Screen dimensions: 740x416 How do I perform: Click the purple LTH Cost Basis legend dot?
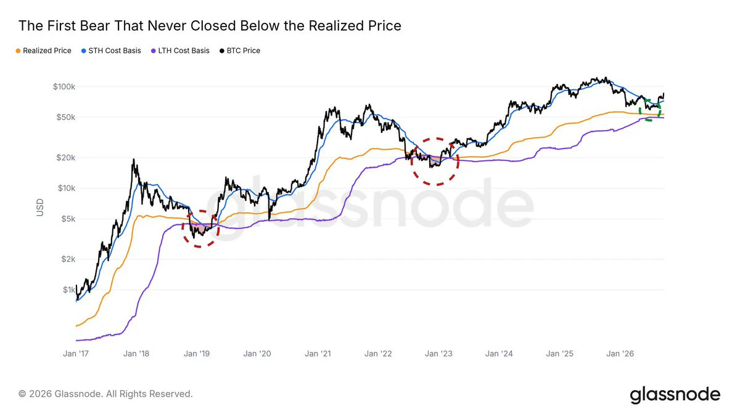coord(153,51)
